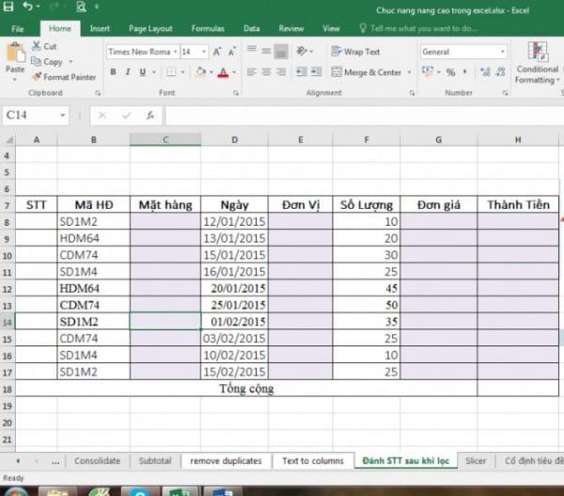Viewport: 564px width, 496px height.
Task: Apply the red font color A
Action: point(224,72)
